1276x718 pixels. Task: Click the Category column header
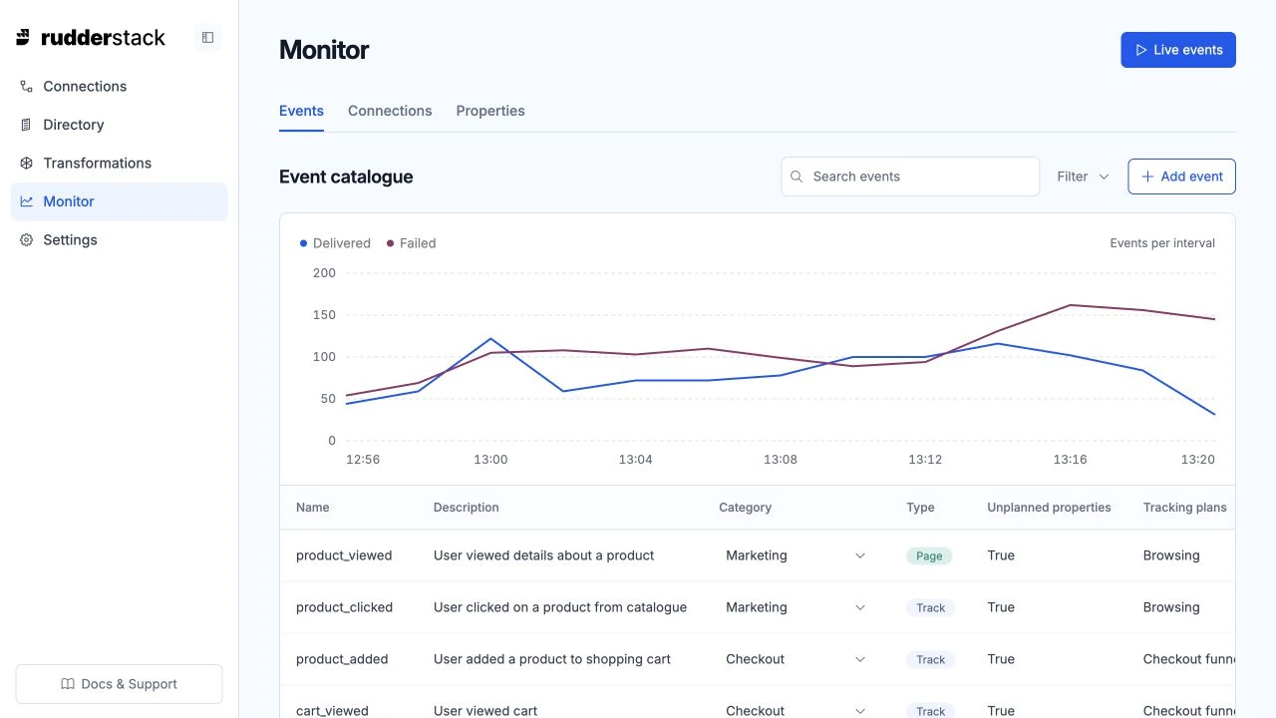tap(745, 508)
